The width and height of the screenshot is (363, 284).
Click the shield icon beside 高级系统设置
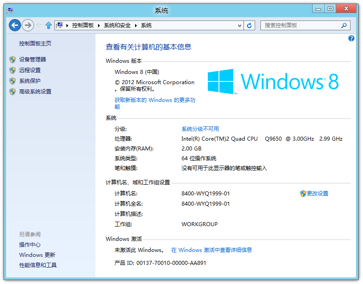point(12,92)
